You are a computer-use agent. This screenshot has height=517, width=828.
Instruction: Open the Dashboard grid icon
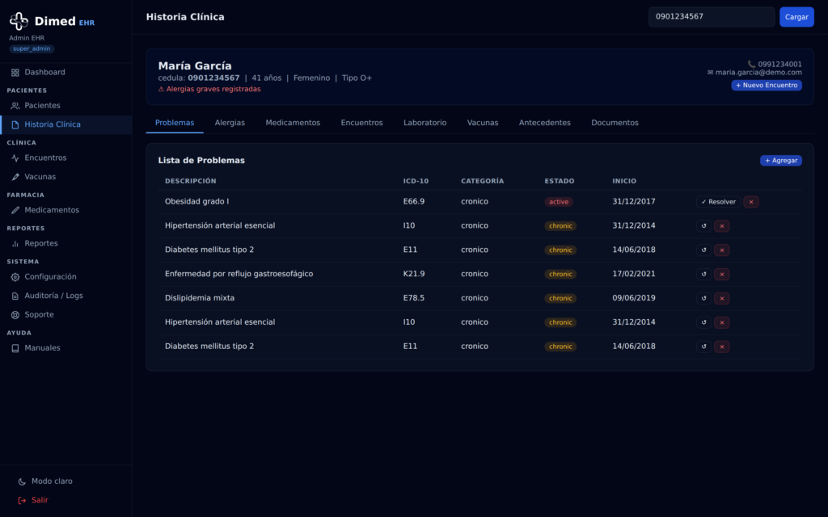tap(15, 72)
